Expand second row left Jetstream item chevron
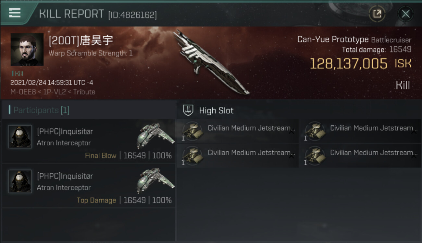The image size is (422, 243). point(291,156)
